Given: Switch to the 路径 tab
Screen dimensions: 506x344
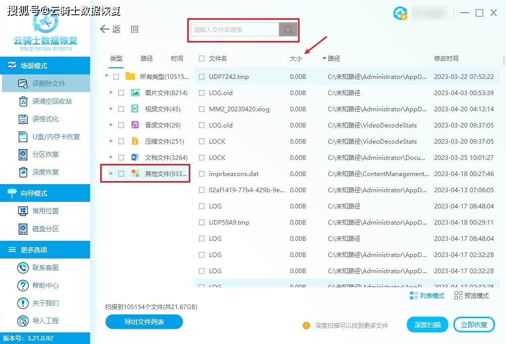Looking at the screenshot, I should click(x=147, y=58).
